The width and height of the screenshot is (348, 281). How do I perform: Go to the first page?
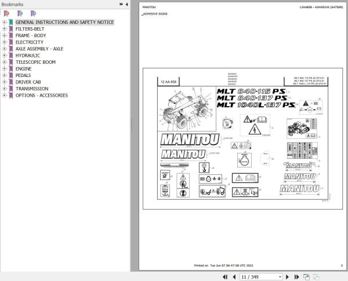coord(225,277)
